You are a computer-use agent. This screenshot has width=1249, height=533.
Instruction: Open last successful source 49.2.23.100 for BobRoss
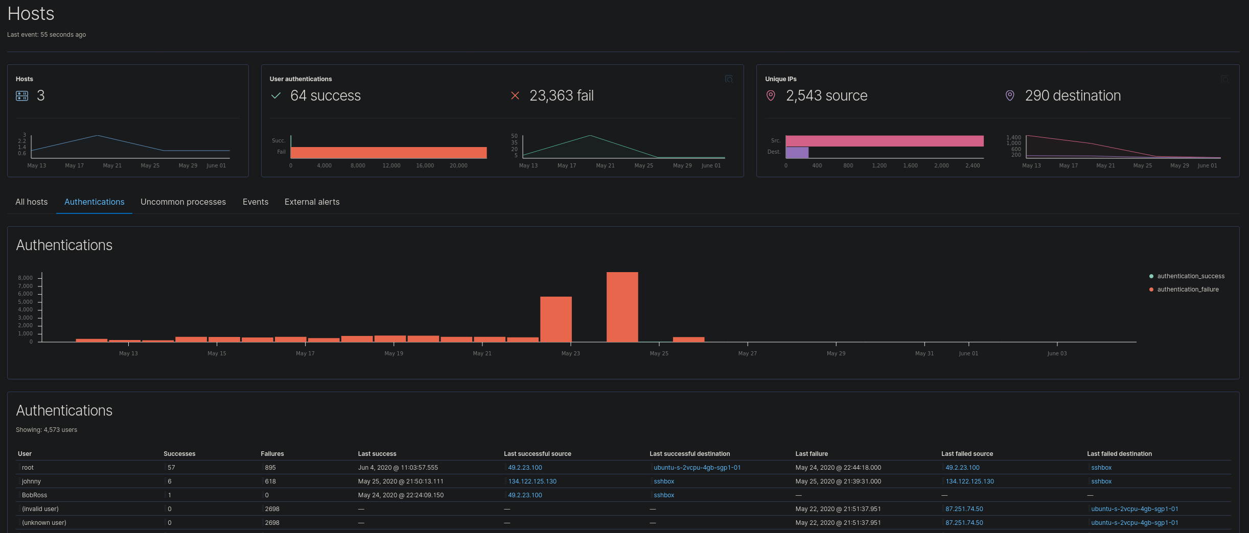[525, 495]
